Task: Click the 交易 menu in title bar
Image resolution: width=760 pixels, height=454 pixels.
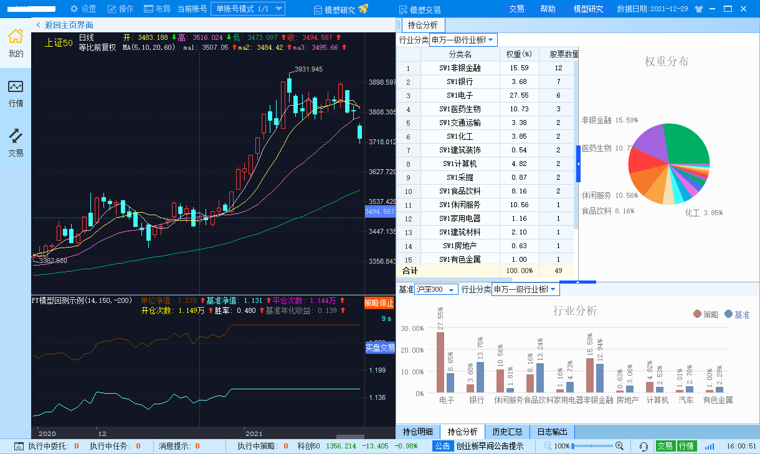Action: (516, 9)
